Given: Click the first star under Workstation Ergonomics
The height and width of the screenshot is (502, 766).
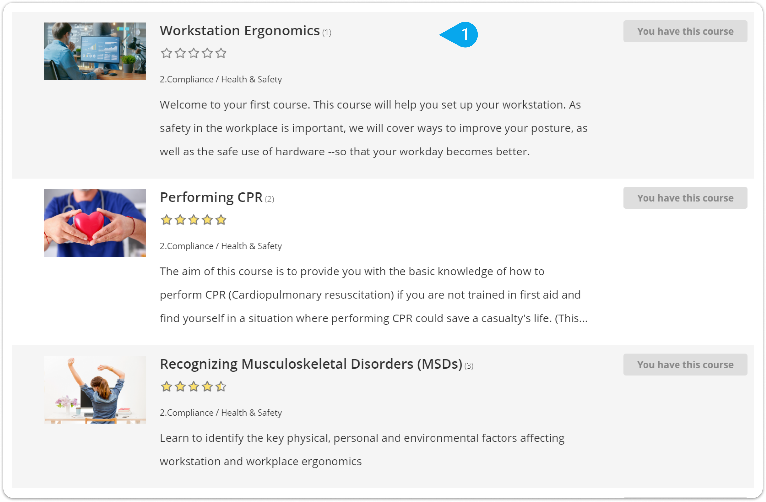Looking at the screenshot, I should pyautogui.click(x=166, y=53).
